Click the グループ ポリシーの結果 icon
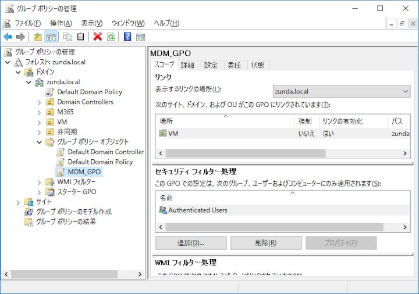 29,222
